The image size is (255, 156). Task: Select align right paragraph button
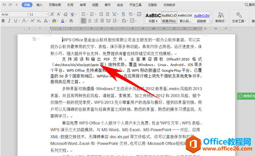pyautogui.click(x=96, y=21)
